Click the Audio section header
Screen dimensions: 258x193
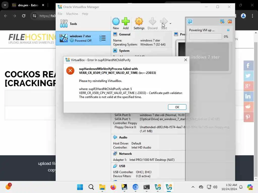(123, 137)
